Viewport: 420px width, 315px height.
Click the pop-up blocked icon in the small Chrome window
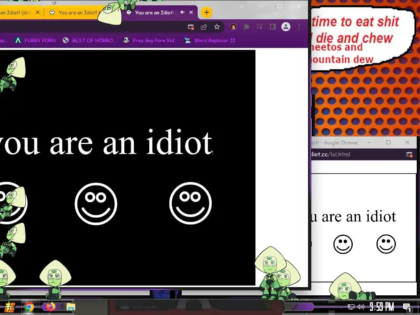[x=409, y=155]
